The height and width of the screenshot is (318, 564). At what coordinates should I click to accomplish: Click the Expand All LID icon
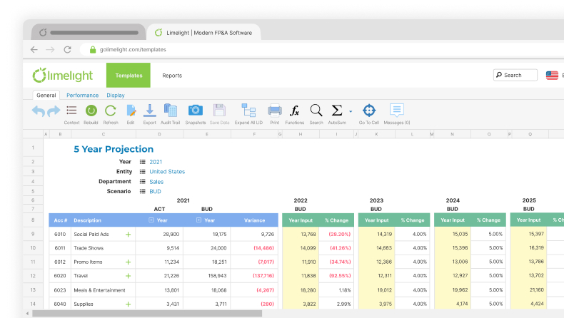pyautogui.click(x=248, y=111)
